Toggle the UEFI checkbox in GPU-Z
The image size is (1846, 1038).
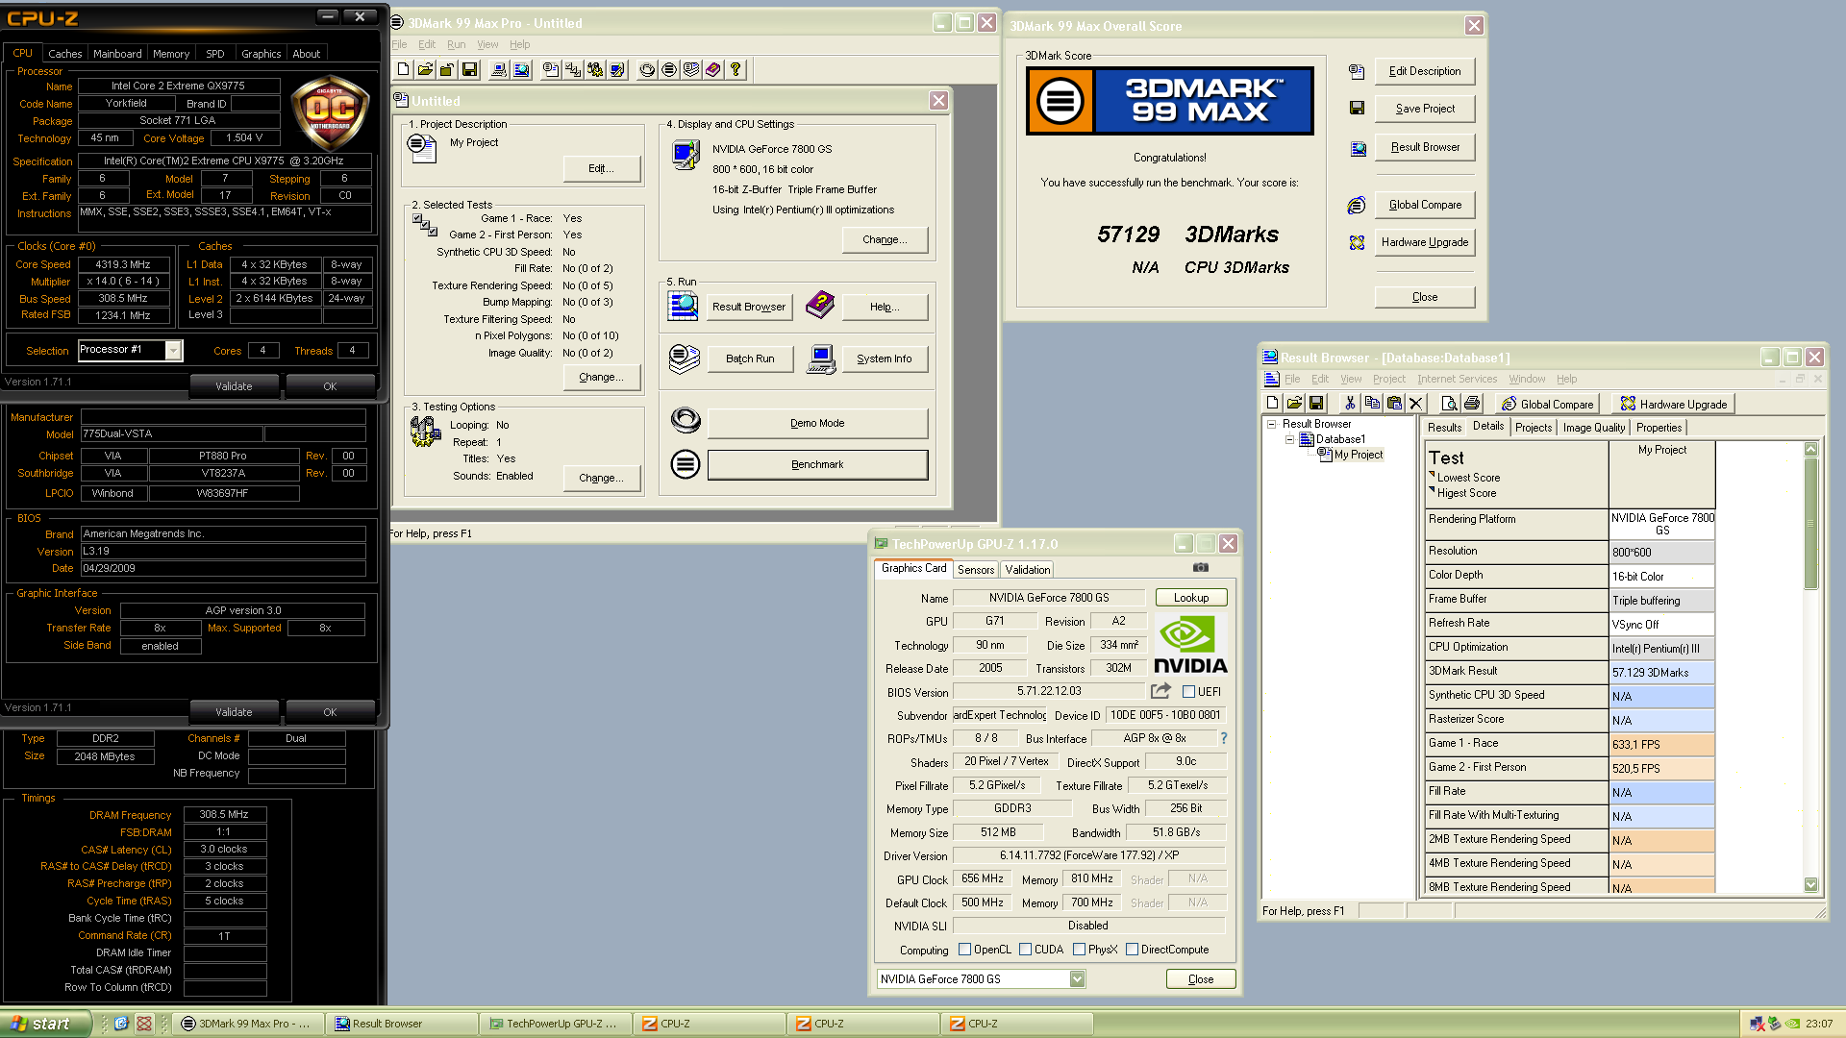[x=1188, y=692]
